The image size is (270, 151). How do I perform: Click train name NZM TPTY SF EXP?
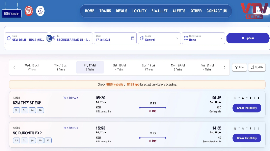click(x=27, y=103)
